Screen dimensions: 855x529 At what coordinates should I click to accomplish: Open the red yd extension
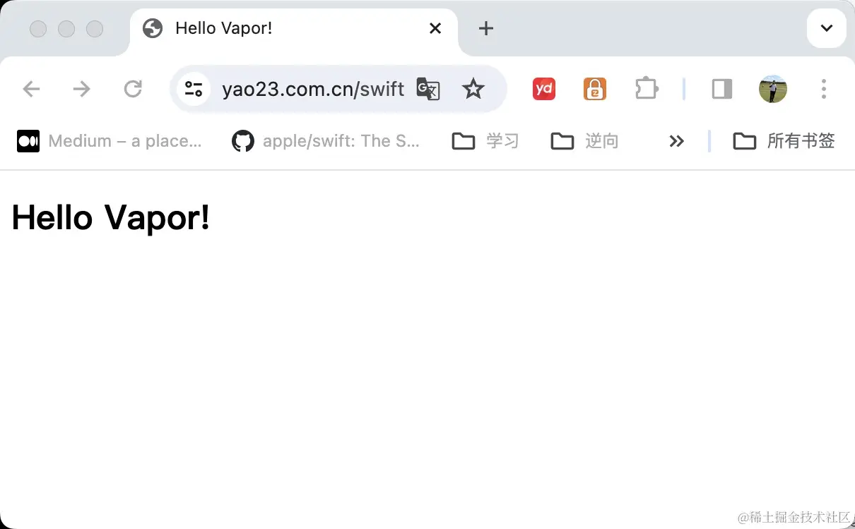click(x=543, y=89)
